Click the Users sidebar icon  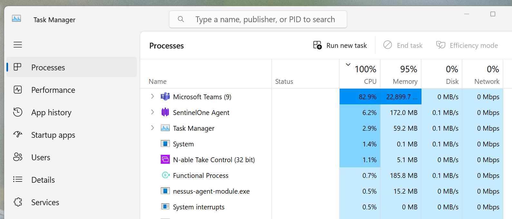(x=18, y=157)
